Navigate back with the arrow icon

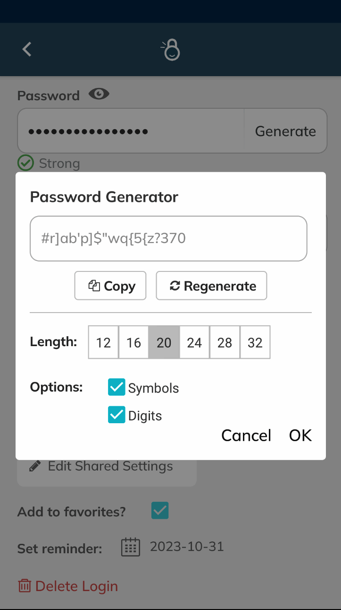point(26,49)
